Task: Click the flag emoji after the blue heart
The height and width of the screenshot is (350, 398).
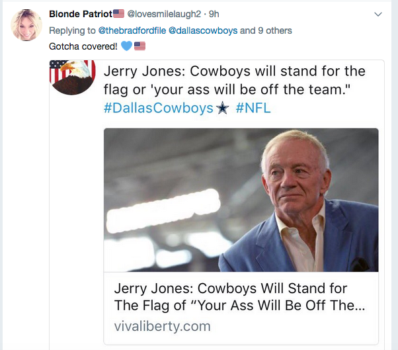Action: pos(139,47)
